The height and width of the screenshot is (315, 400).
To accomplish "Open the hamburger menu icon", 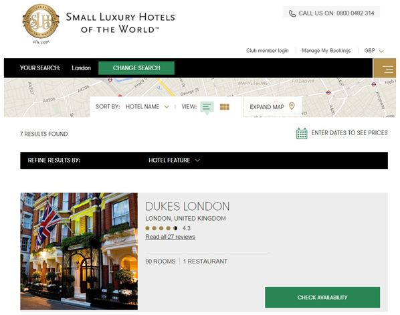I will tap(385, 68).
